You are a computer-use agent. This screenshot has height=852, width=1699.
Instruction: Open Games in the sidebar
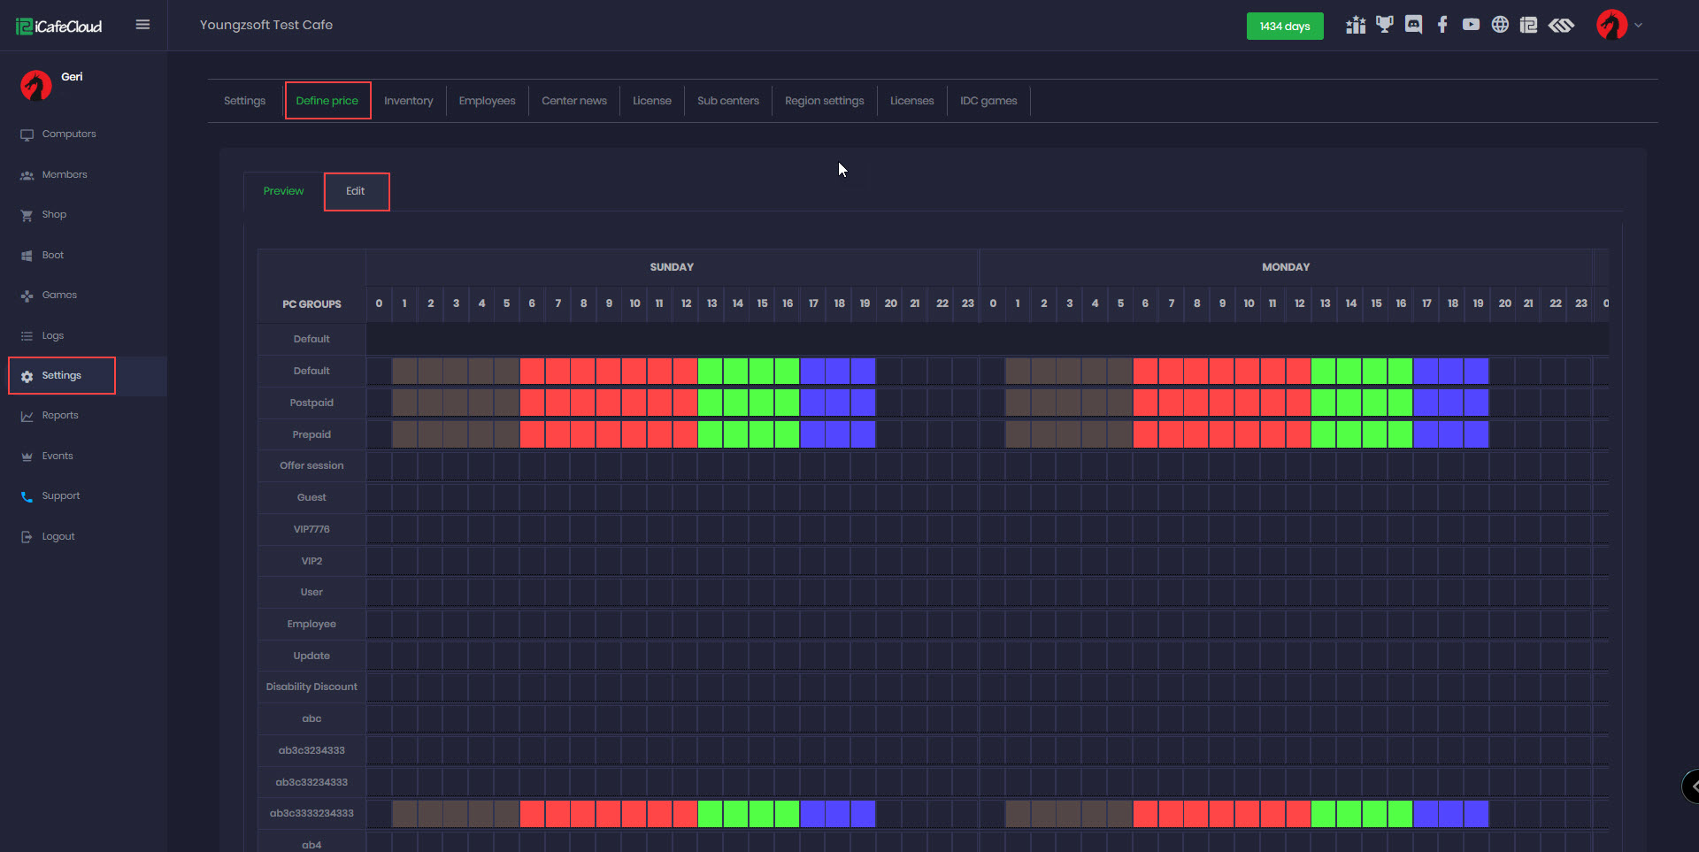(59, 296)
